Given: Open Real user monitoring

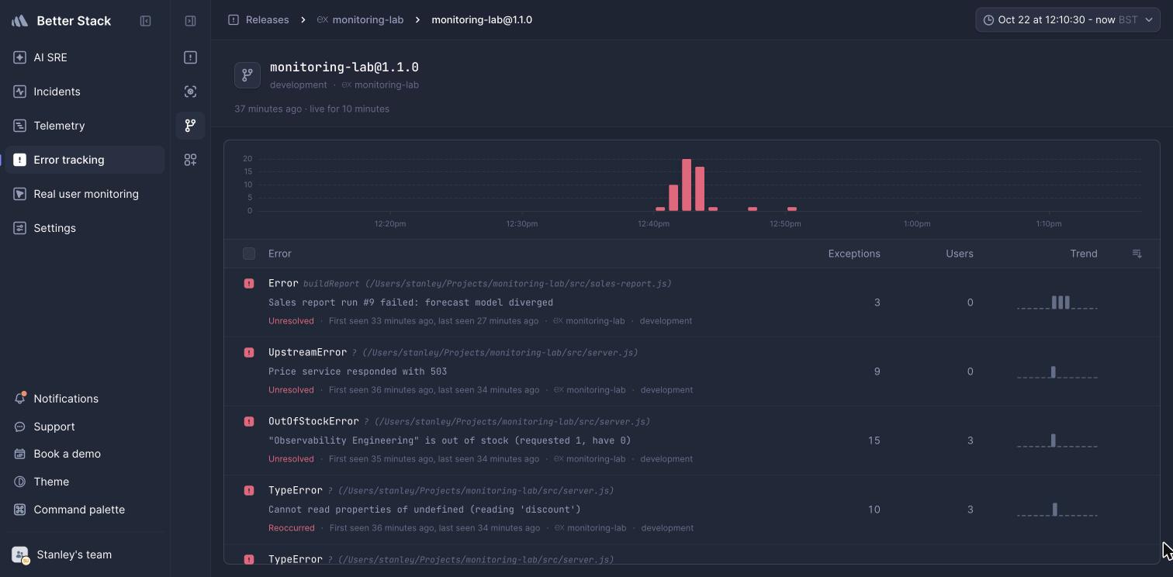Looking at the screenshot, I should tap(85, 194).
